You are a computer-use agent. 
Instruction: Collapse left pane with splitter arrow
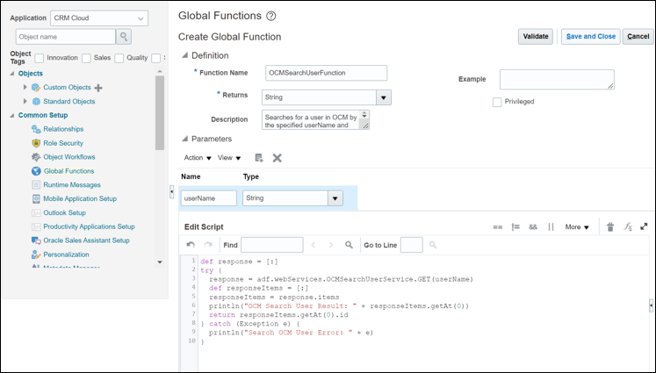[171, 192]
